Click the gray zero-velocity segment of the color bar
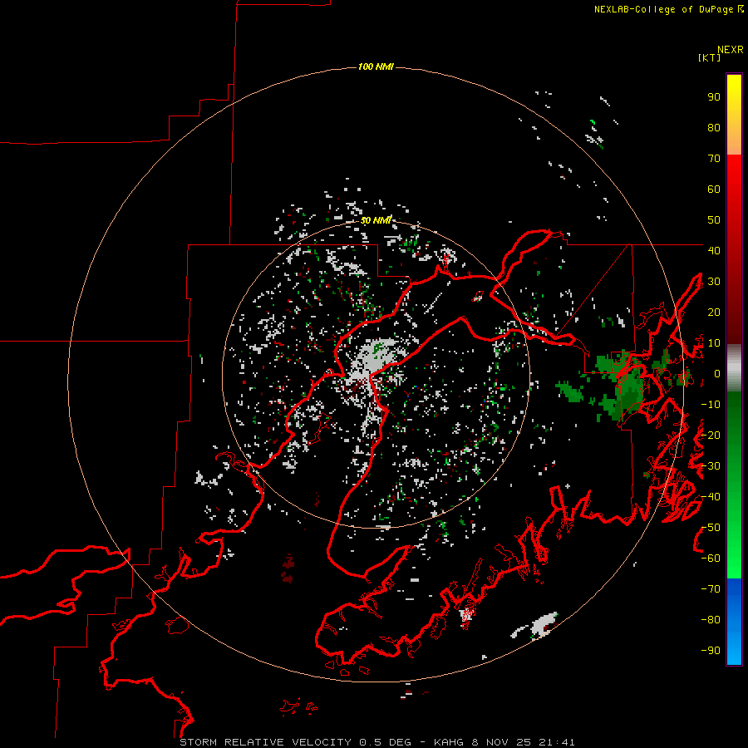 tap(734, 368)
